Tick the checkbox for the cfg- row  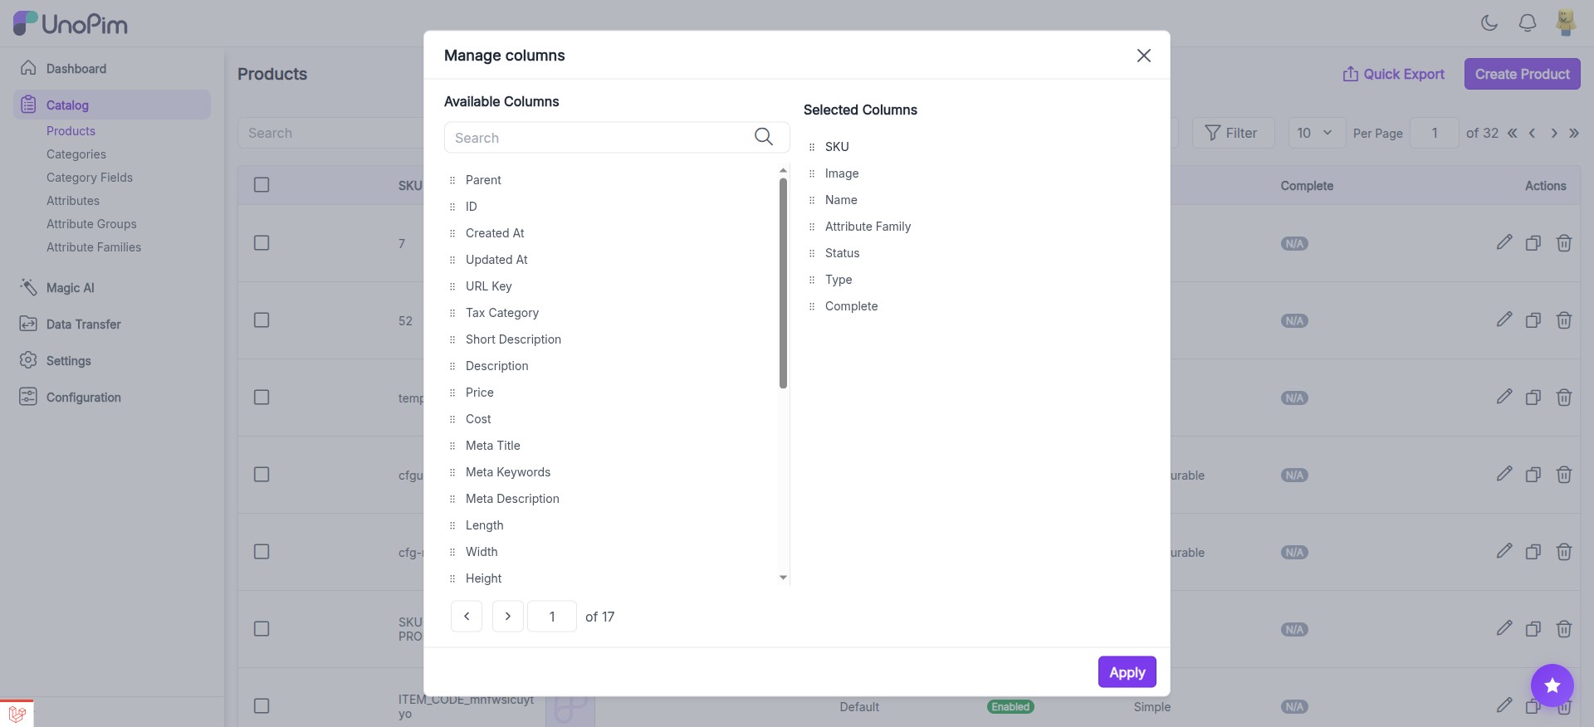(262, 552)
